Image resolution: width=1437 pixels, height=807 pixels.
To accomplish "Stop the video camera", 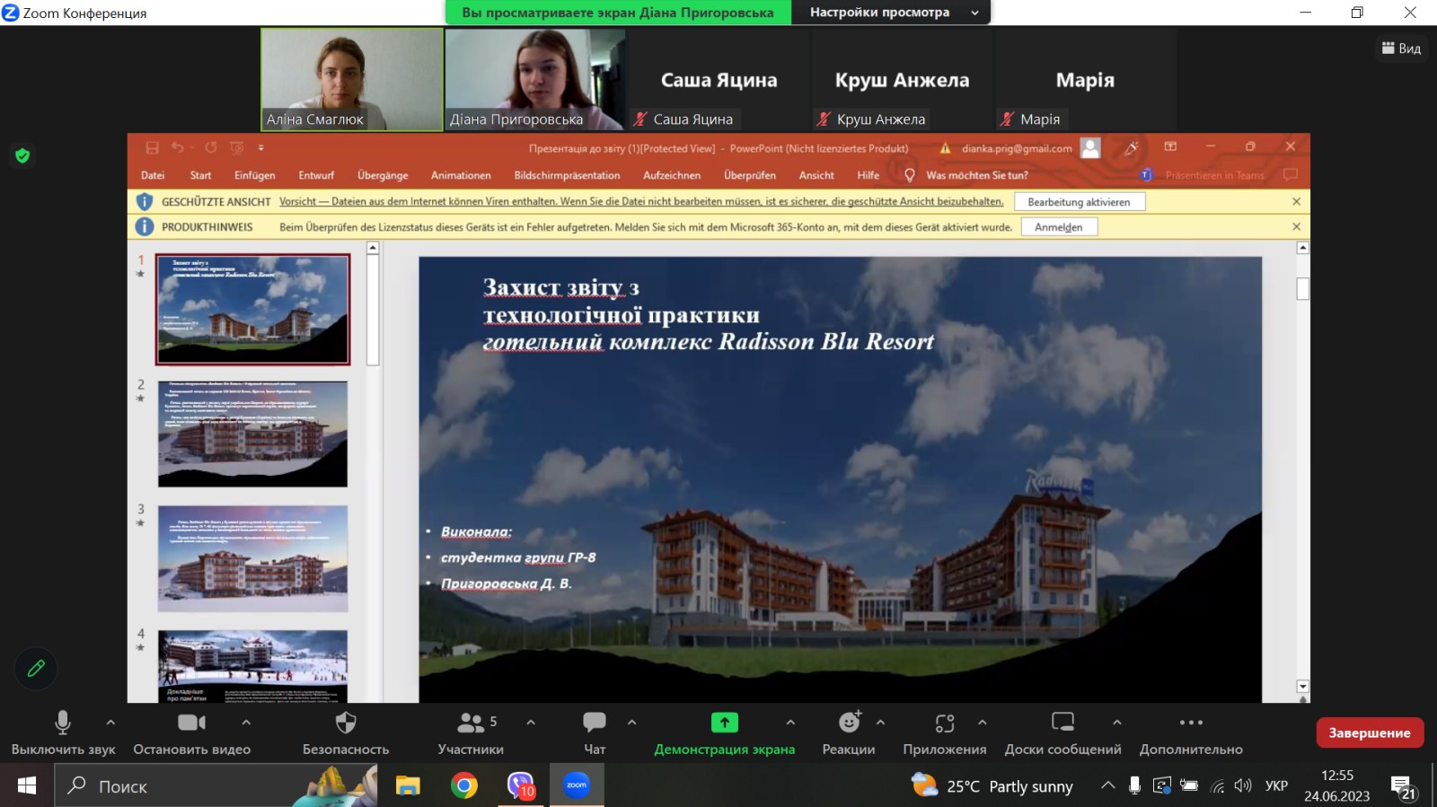I will click(191, 732).
